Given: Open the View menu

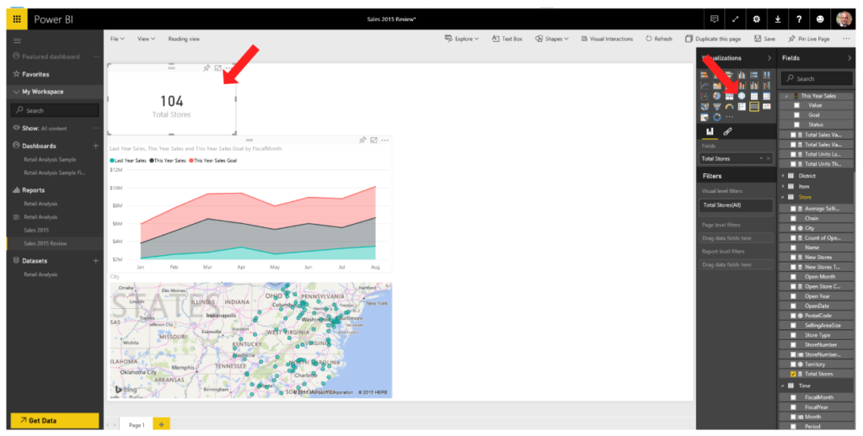Looking at the screenshot, I should click(147, 39).
